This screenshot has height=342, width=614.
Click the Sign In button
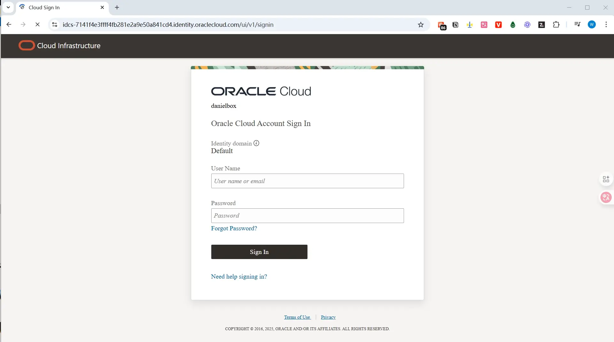coord(259,252)
